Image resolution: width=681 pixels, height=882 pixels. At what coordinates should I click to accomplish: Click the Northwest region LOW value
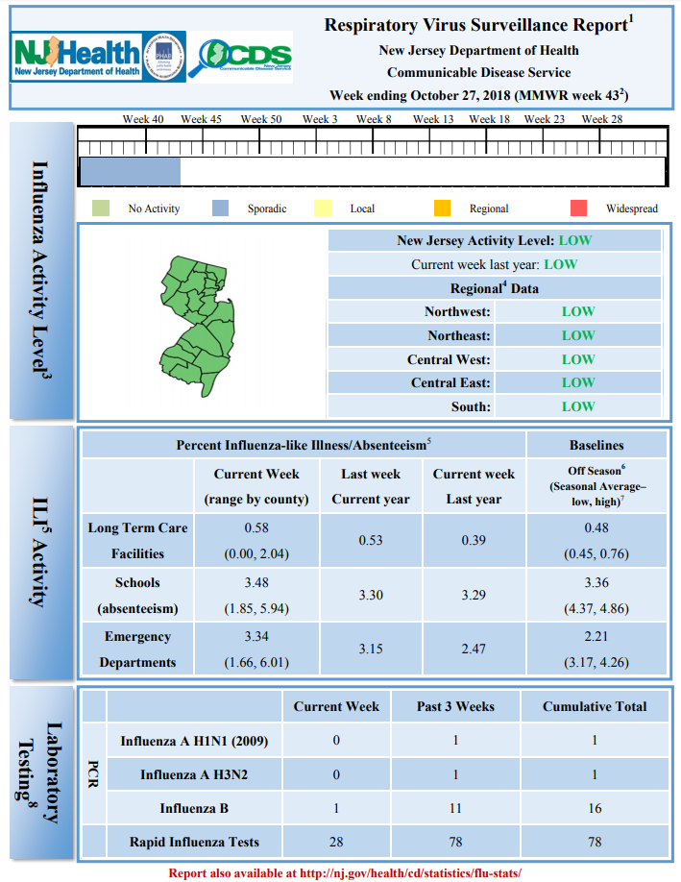[578, 311]
